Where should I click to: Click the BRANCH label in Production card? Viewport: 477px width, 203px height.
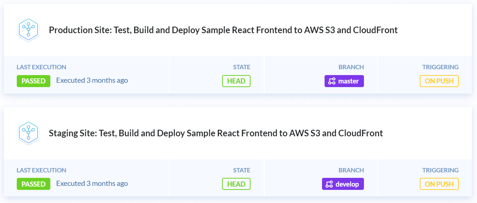point(351,67)
